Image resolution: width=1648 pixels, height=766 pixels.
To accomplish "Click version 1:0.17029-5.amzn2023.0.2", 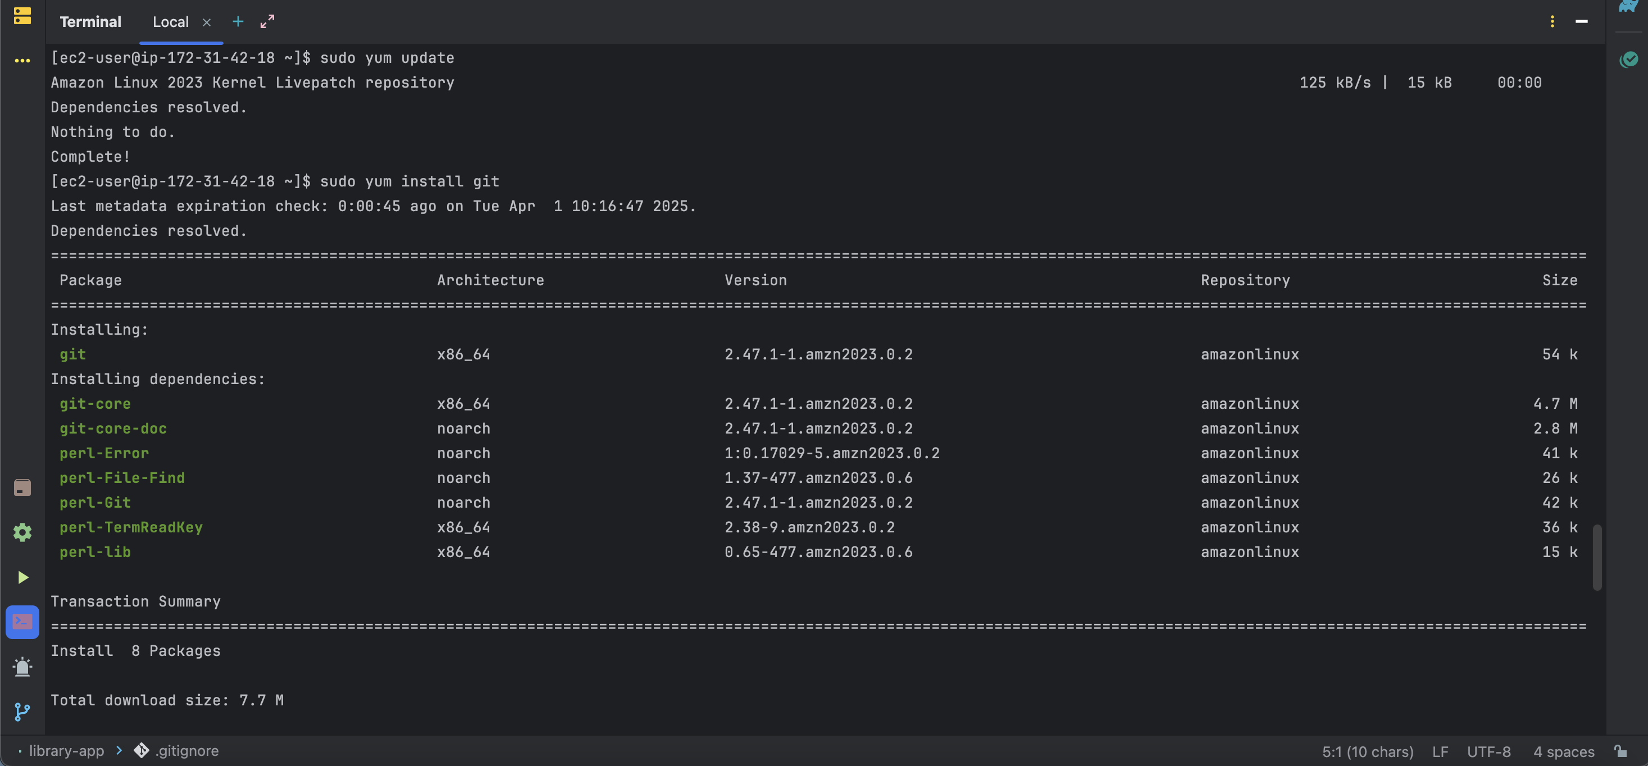I will [832, 453].
